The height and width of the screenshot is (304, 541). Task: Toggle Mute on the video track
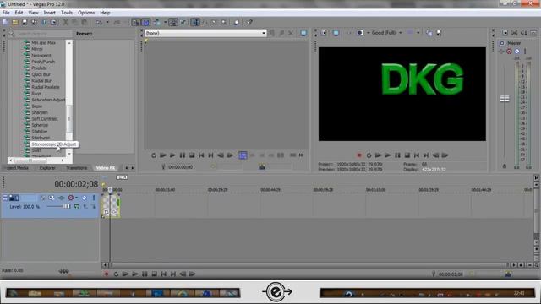click(85, 198)
